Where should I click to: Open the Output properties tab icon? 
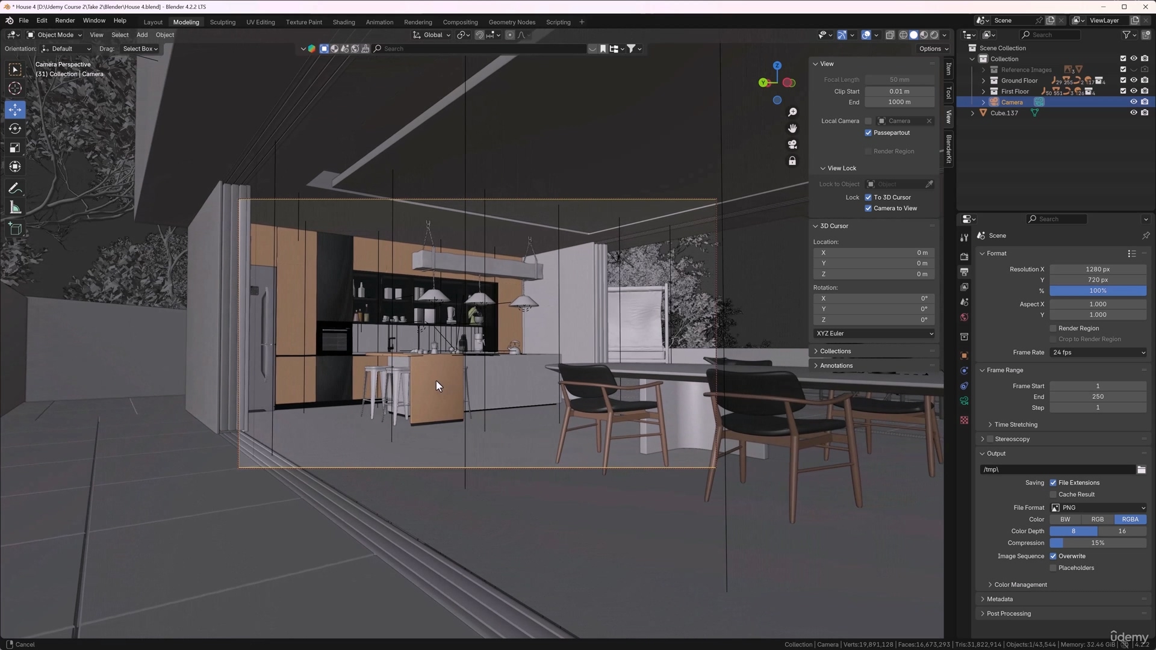point(964,272)
